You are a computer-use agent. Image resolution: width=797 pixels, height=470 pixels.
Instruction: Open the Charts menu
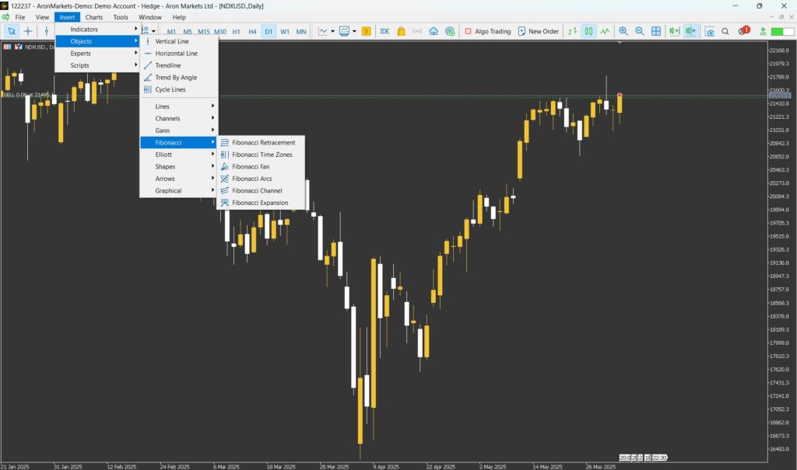coord(94,17)
